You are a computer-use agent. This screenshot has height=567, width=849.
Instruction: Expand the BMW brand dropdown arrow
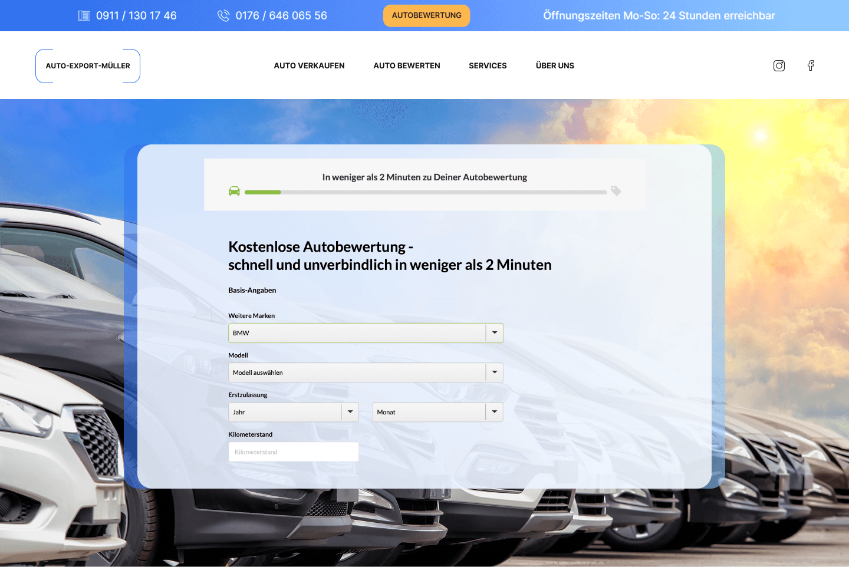495,333
